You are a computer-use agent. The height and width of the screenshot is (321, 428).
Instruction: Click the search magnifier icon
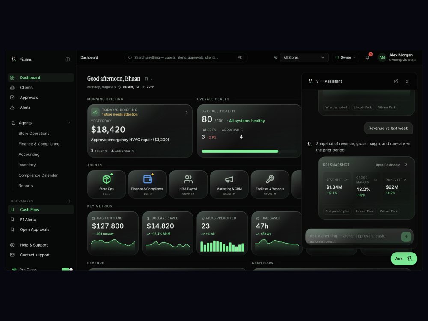coord(130,58)
